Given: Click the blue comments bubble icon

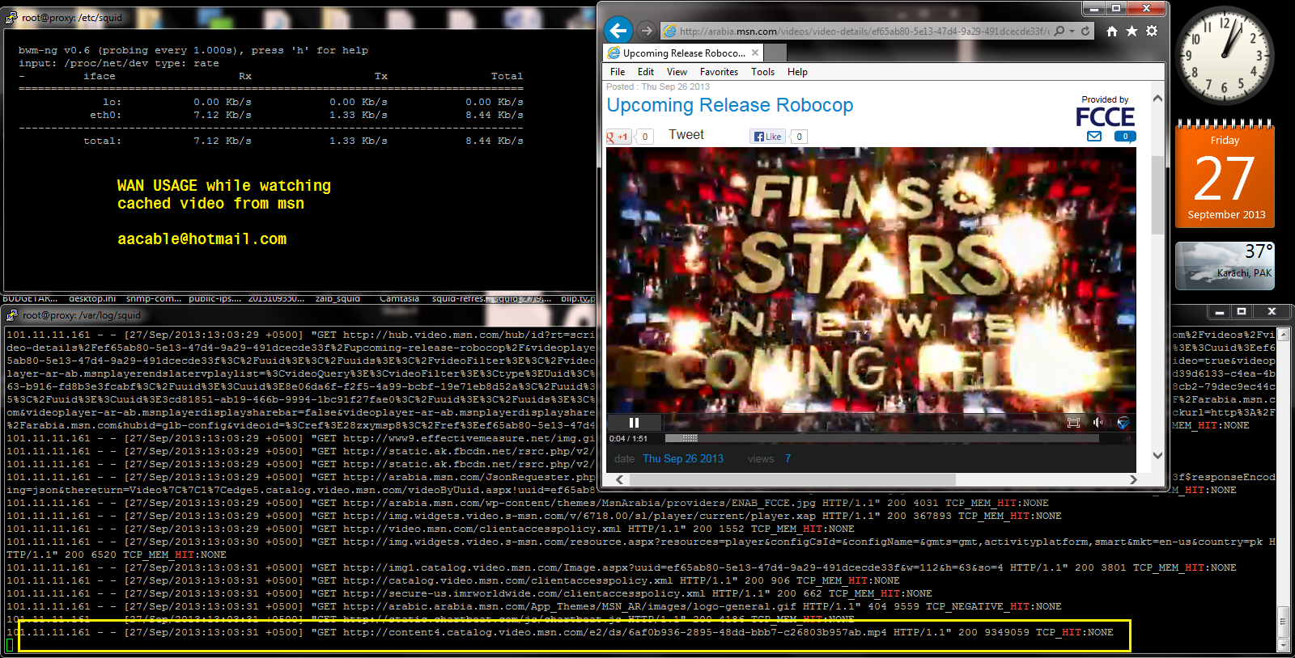Looking at the screenshot, I should 1125,137.
